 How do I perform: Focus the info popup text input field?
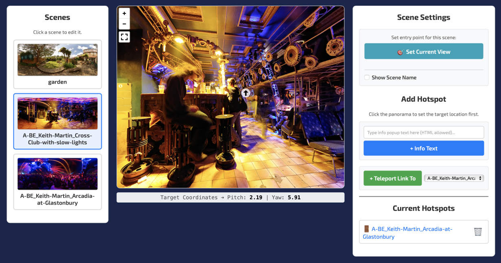point(423,132)
